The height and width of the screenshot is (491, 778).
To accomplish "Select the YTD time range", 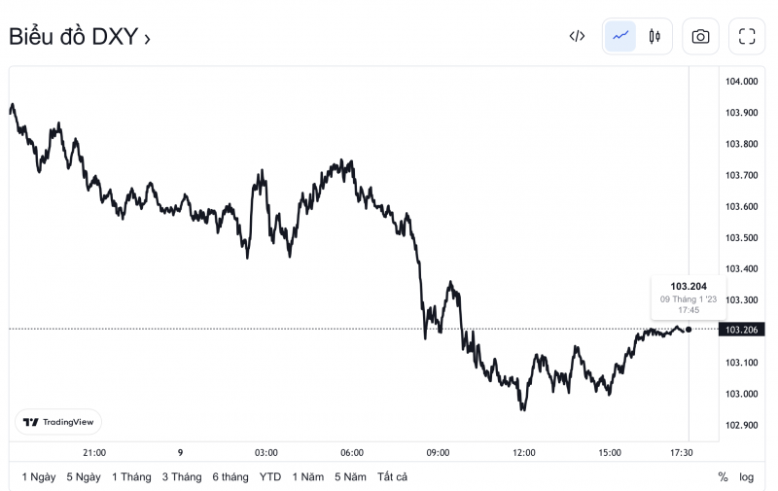I will (270, 476).
